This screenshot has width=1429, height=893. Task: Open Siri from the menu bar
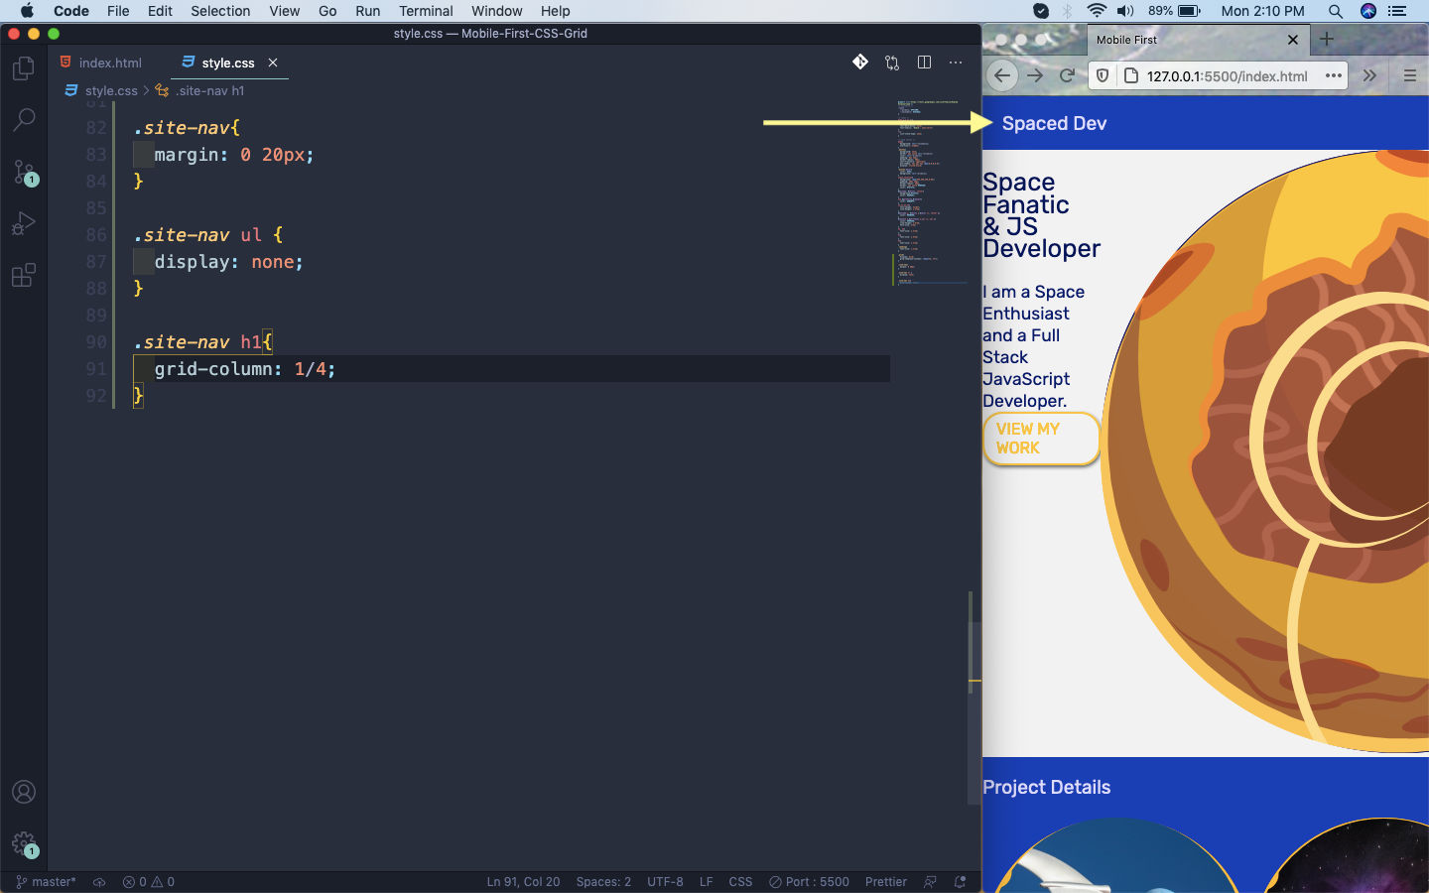click(x=1368, y=11)
